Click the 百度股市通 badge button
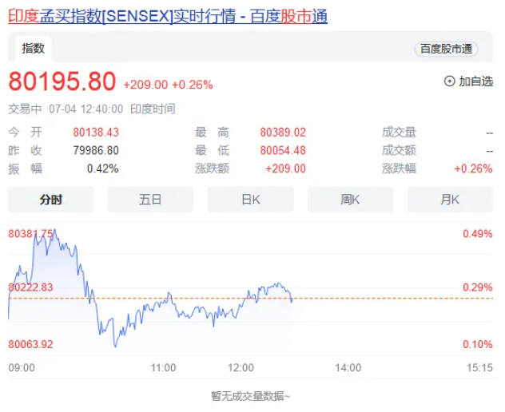This screenshot has width=505, height=412. 446,49
